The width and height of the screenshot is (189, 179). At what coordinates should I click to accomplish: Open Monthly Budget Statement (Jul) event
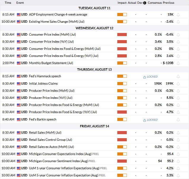(x=51, y=63)
